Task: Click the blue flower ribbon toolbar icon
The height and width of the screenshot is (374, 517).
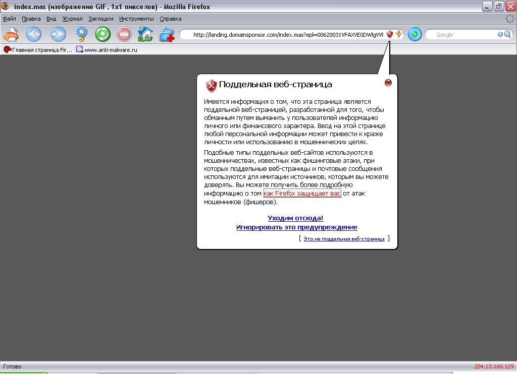Action: click(x=82, y=34)
